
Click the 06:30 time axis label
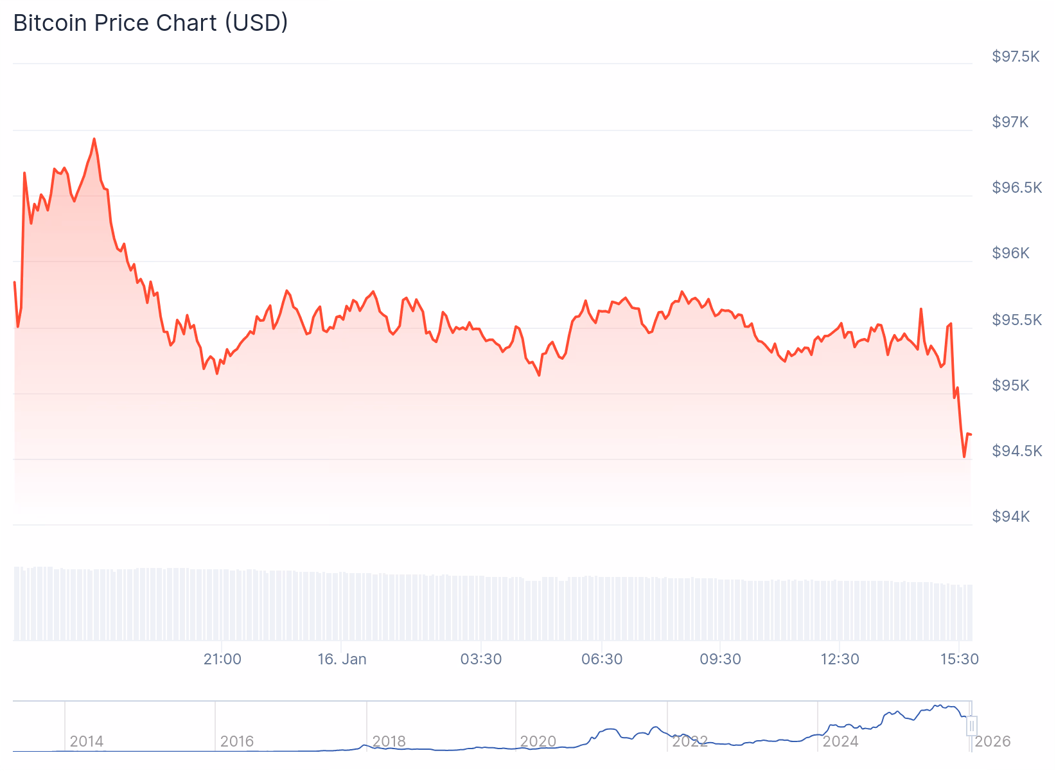pyautogui.click(x=602, y=659)
